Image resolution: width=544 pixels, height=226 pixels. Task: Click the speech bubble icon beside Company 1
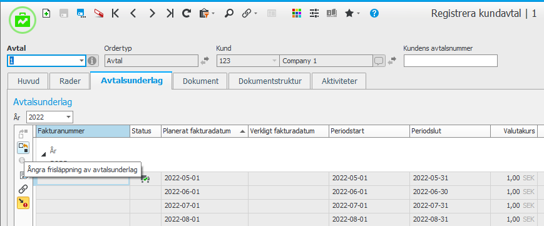[x=379, y=61]
